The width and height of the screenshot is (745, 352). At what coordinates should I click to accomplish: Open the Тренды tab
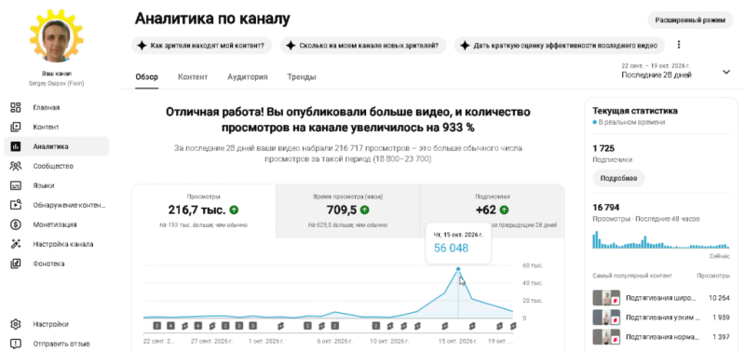[301, 77]
